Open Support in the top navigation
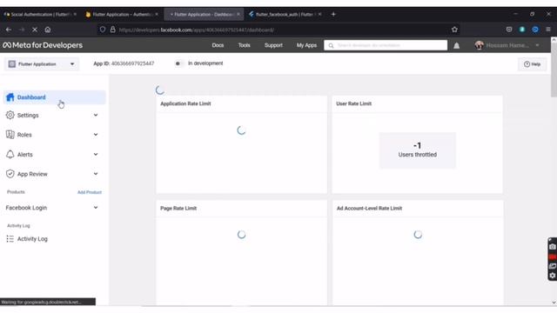Viewport: 557px width, 313px height. pos(273,45)
